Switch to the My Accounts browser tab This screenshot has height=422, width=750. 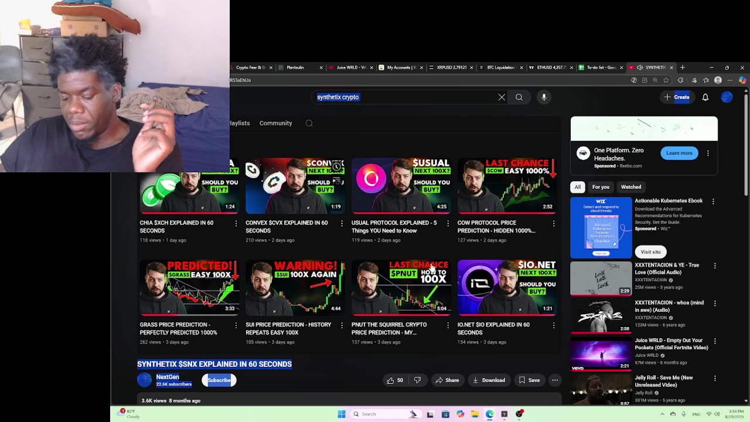(x=401, y=67)
